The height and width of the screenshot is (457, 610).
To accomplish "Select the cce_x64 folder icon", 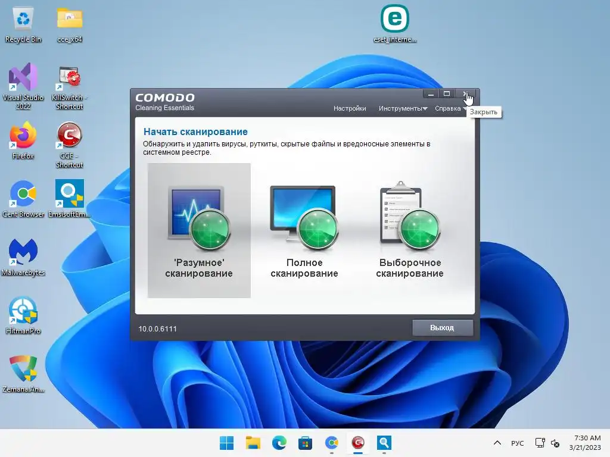I will tap(70, 25).
